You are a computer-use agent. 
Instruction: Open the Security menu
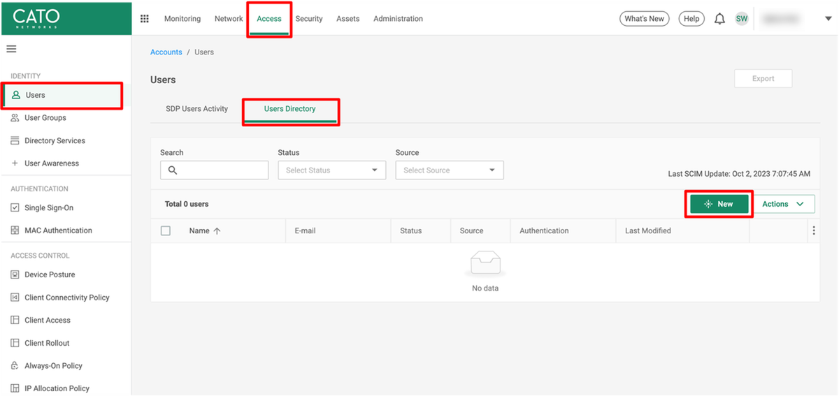click(x=309, y=19)
